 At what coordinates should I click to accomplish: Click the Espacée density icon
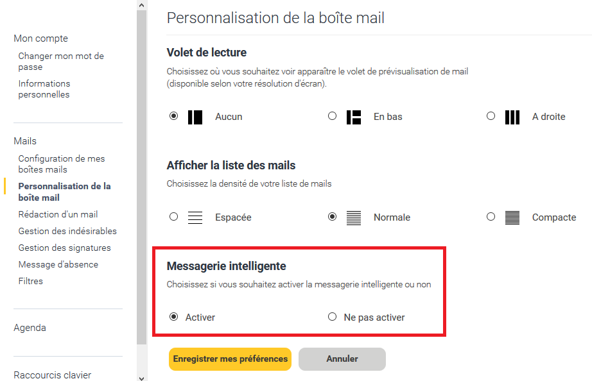point(195,217)
